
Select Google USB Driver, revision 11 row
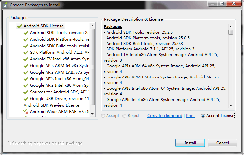point(56,99)
